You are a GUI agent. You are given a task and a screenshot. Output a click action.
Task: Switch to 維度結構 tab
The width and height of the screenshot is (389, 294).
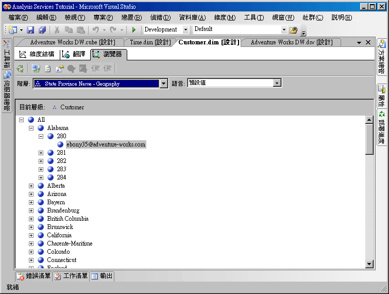[37, 54]
